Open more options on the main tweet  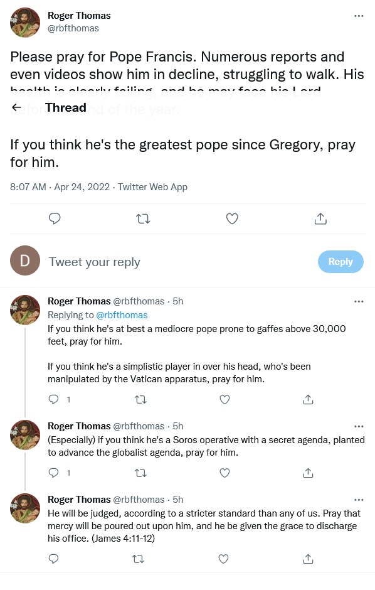tap(359, 16)
